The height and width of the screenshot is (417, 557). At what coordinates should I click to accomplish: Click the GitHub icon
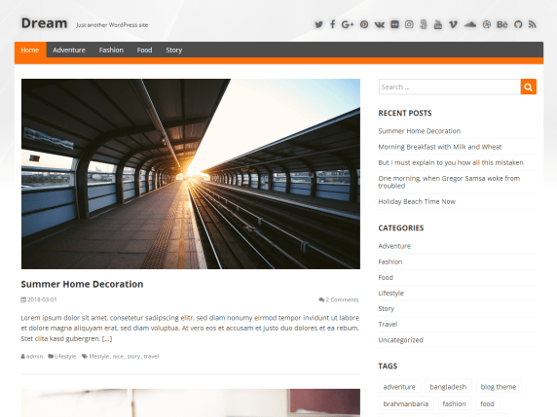[518, 24]
